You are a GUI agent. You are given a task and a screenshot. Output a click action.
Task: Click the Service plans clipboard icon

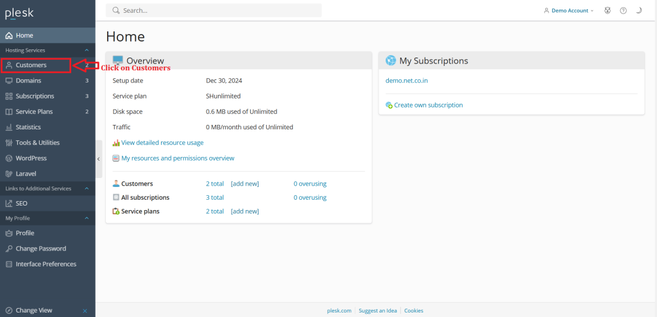coord(116,211)
